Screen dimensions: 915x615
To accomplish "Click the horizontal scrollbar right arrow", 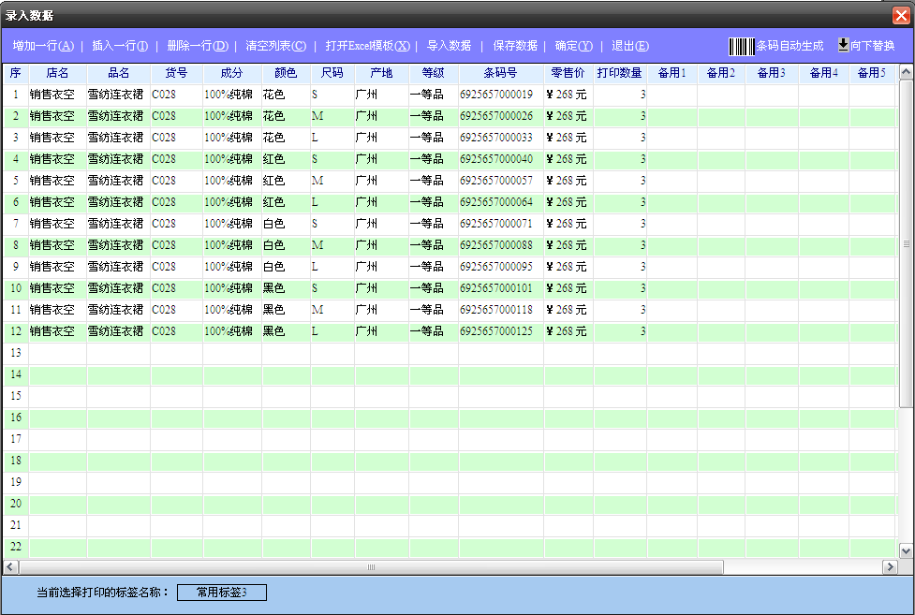I will [x=890, y=567].
